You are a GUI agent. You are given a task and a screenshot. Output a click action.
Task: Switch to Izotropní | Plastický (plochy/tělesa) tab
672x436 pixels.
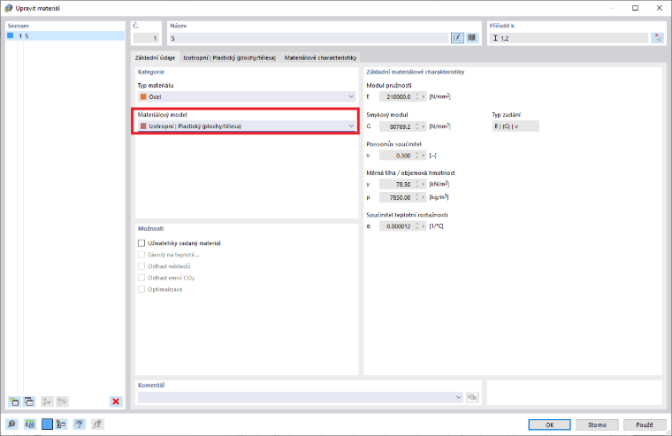229,57
